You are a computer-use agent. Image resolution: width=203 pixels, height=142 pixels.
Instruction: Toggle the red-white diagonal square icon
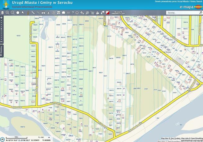(x=108, y=13)
